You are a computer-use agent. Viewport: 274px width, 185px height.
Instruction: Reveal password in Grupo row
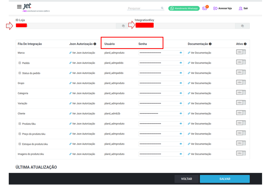pyautogui.click(x=181, y=83)
